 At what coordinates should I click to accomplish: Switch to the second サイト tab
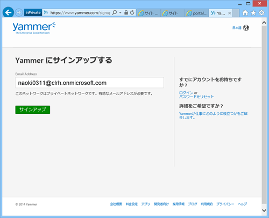pyautogui.click(x=173, y=13)
